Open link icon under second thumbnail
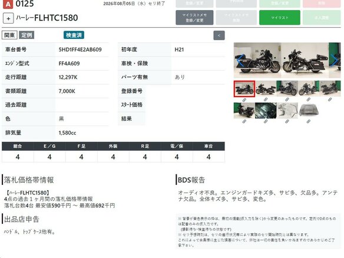 pos(266,100)
